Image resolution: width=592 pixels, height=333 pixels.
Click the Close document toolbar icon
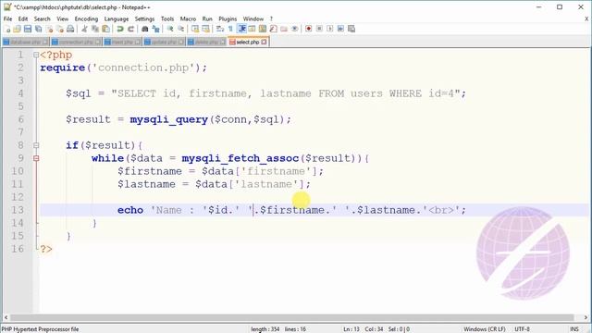coord(49,29)
